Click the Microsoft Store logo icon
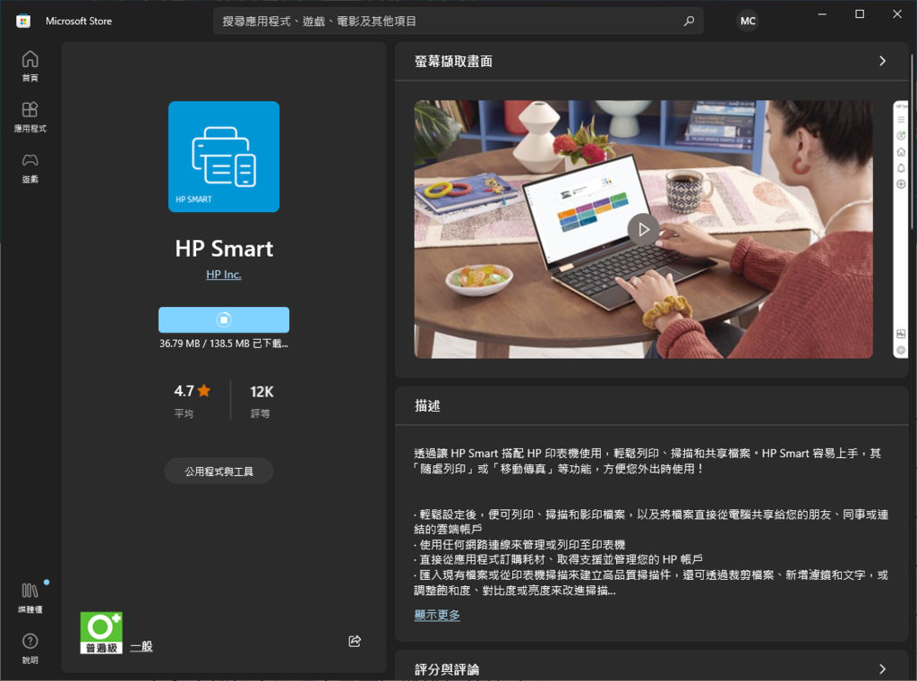Viewport: 917px width, 681px height. coord(23,21)
